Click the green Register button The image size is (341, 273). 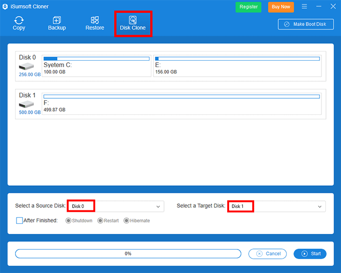coord(248,7)
